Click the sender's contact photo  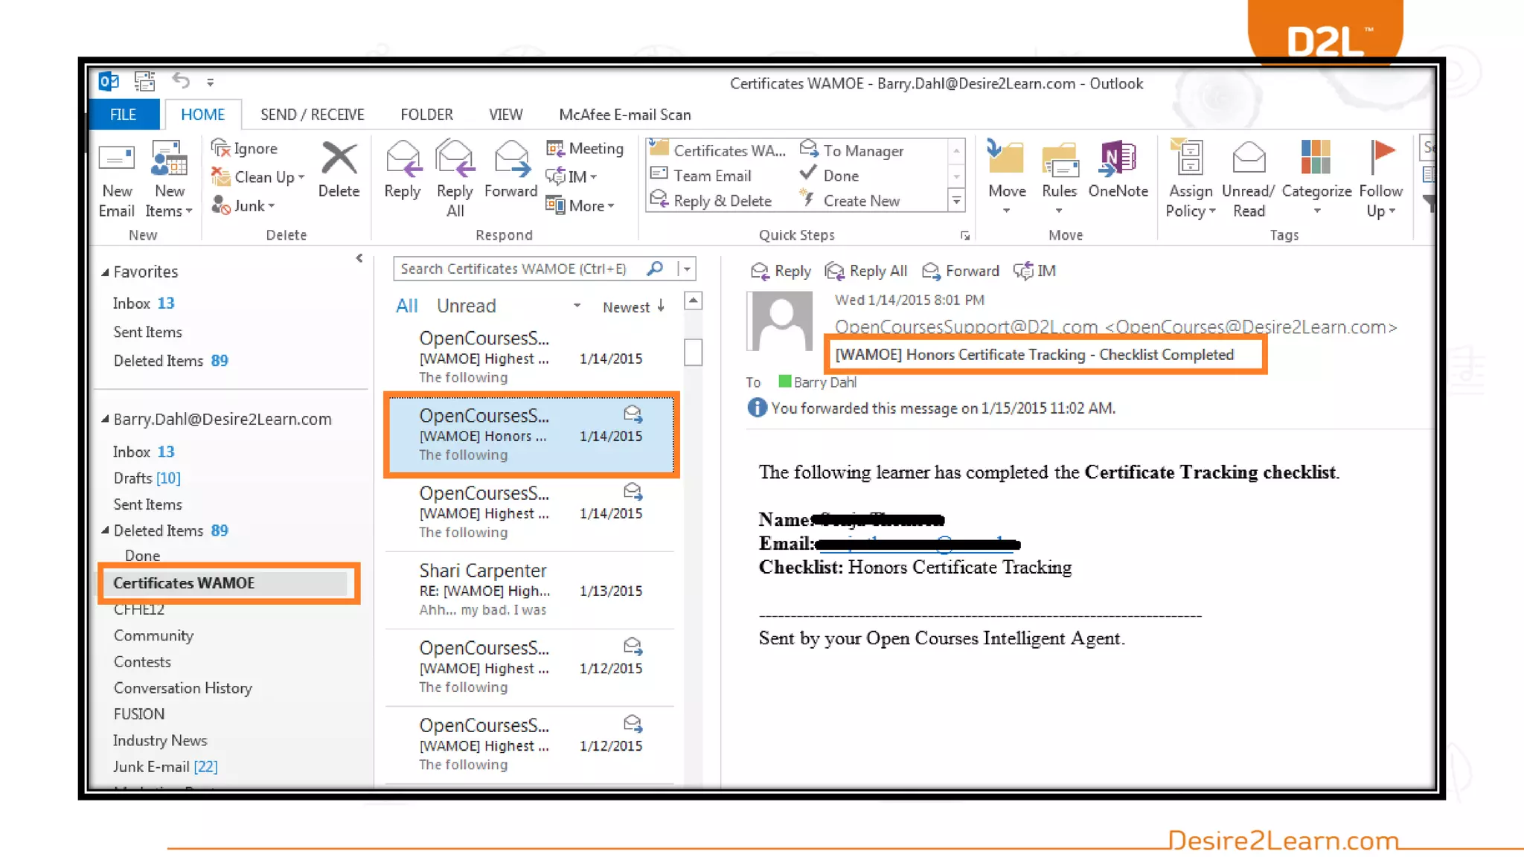coord(779,321)
